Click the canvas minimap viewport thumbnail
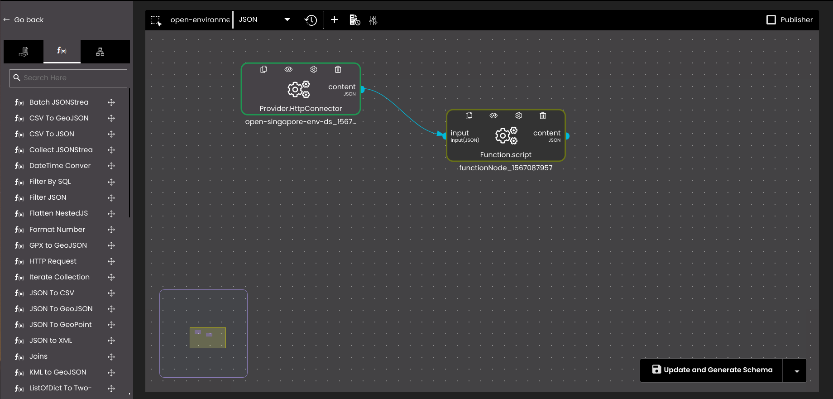Viewport: 833px width, 399px height. tap(208, 338)
